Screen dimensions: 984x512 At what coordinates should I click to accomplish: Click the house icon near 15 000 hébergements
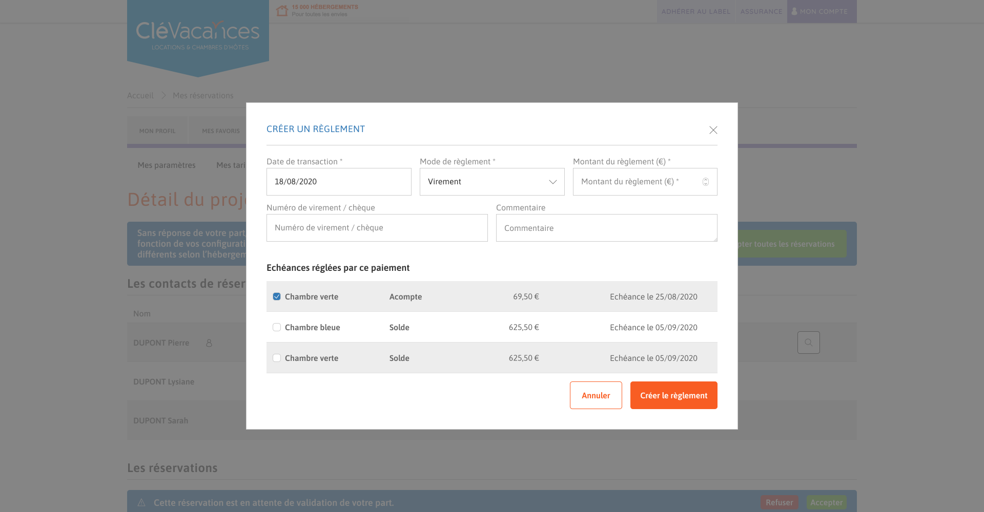[282, 10]
